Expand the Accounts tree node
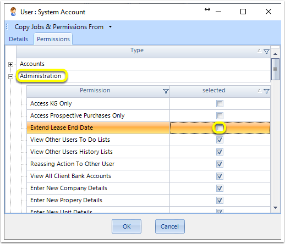The image size is (285, 244). [x=10, y=64]
